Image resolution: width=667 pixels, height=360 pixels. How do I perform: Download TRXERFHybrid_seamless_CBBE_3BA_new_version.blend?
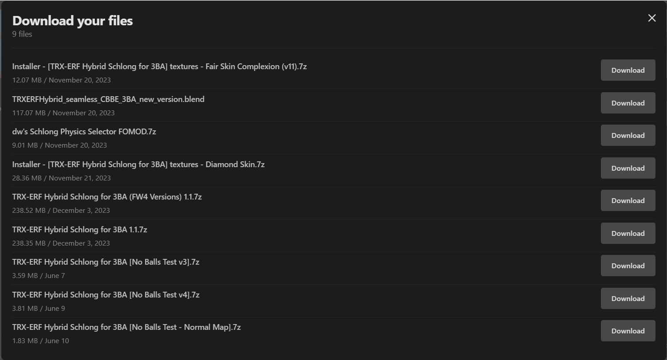click(x=628, y=103)
